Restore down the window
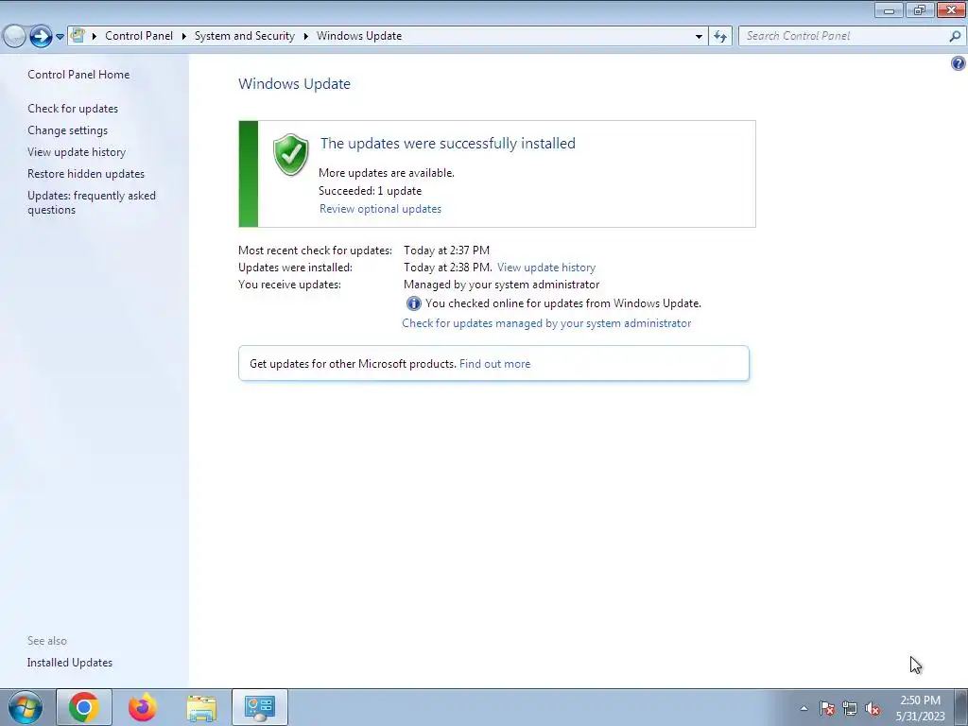The image size is (968, 726). pyautogui.click(x=919, y=10)
